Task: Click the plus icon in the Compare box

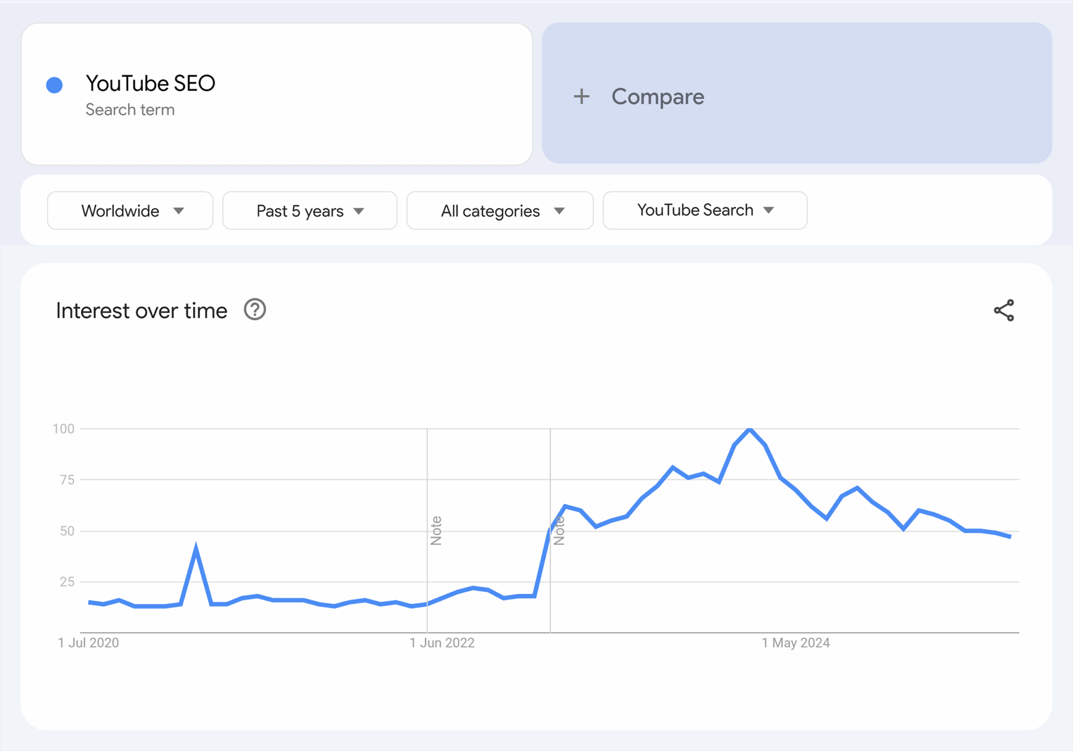Action: coord(582,96)
